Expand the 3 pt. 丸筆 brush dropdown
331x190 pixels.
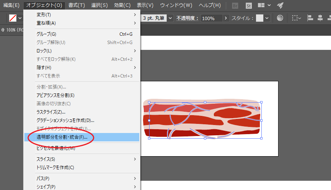[x=170, y=18]
